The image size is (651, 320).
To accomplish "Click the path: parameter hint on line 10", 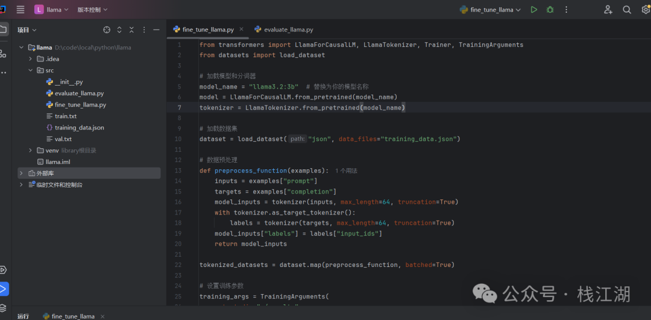I will [x=297, y=139].
